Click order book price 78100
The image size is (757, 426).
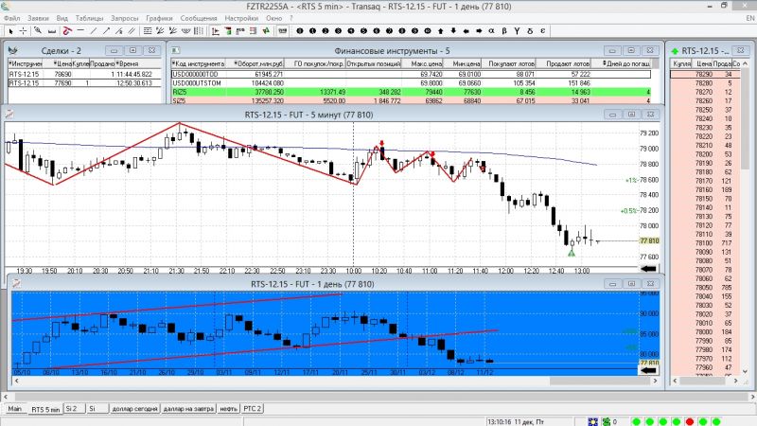pyautogui.click(x=703, y=243)
